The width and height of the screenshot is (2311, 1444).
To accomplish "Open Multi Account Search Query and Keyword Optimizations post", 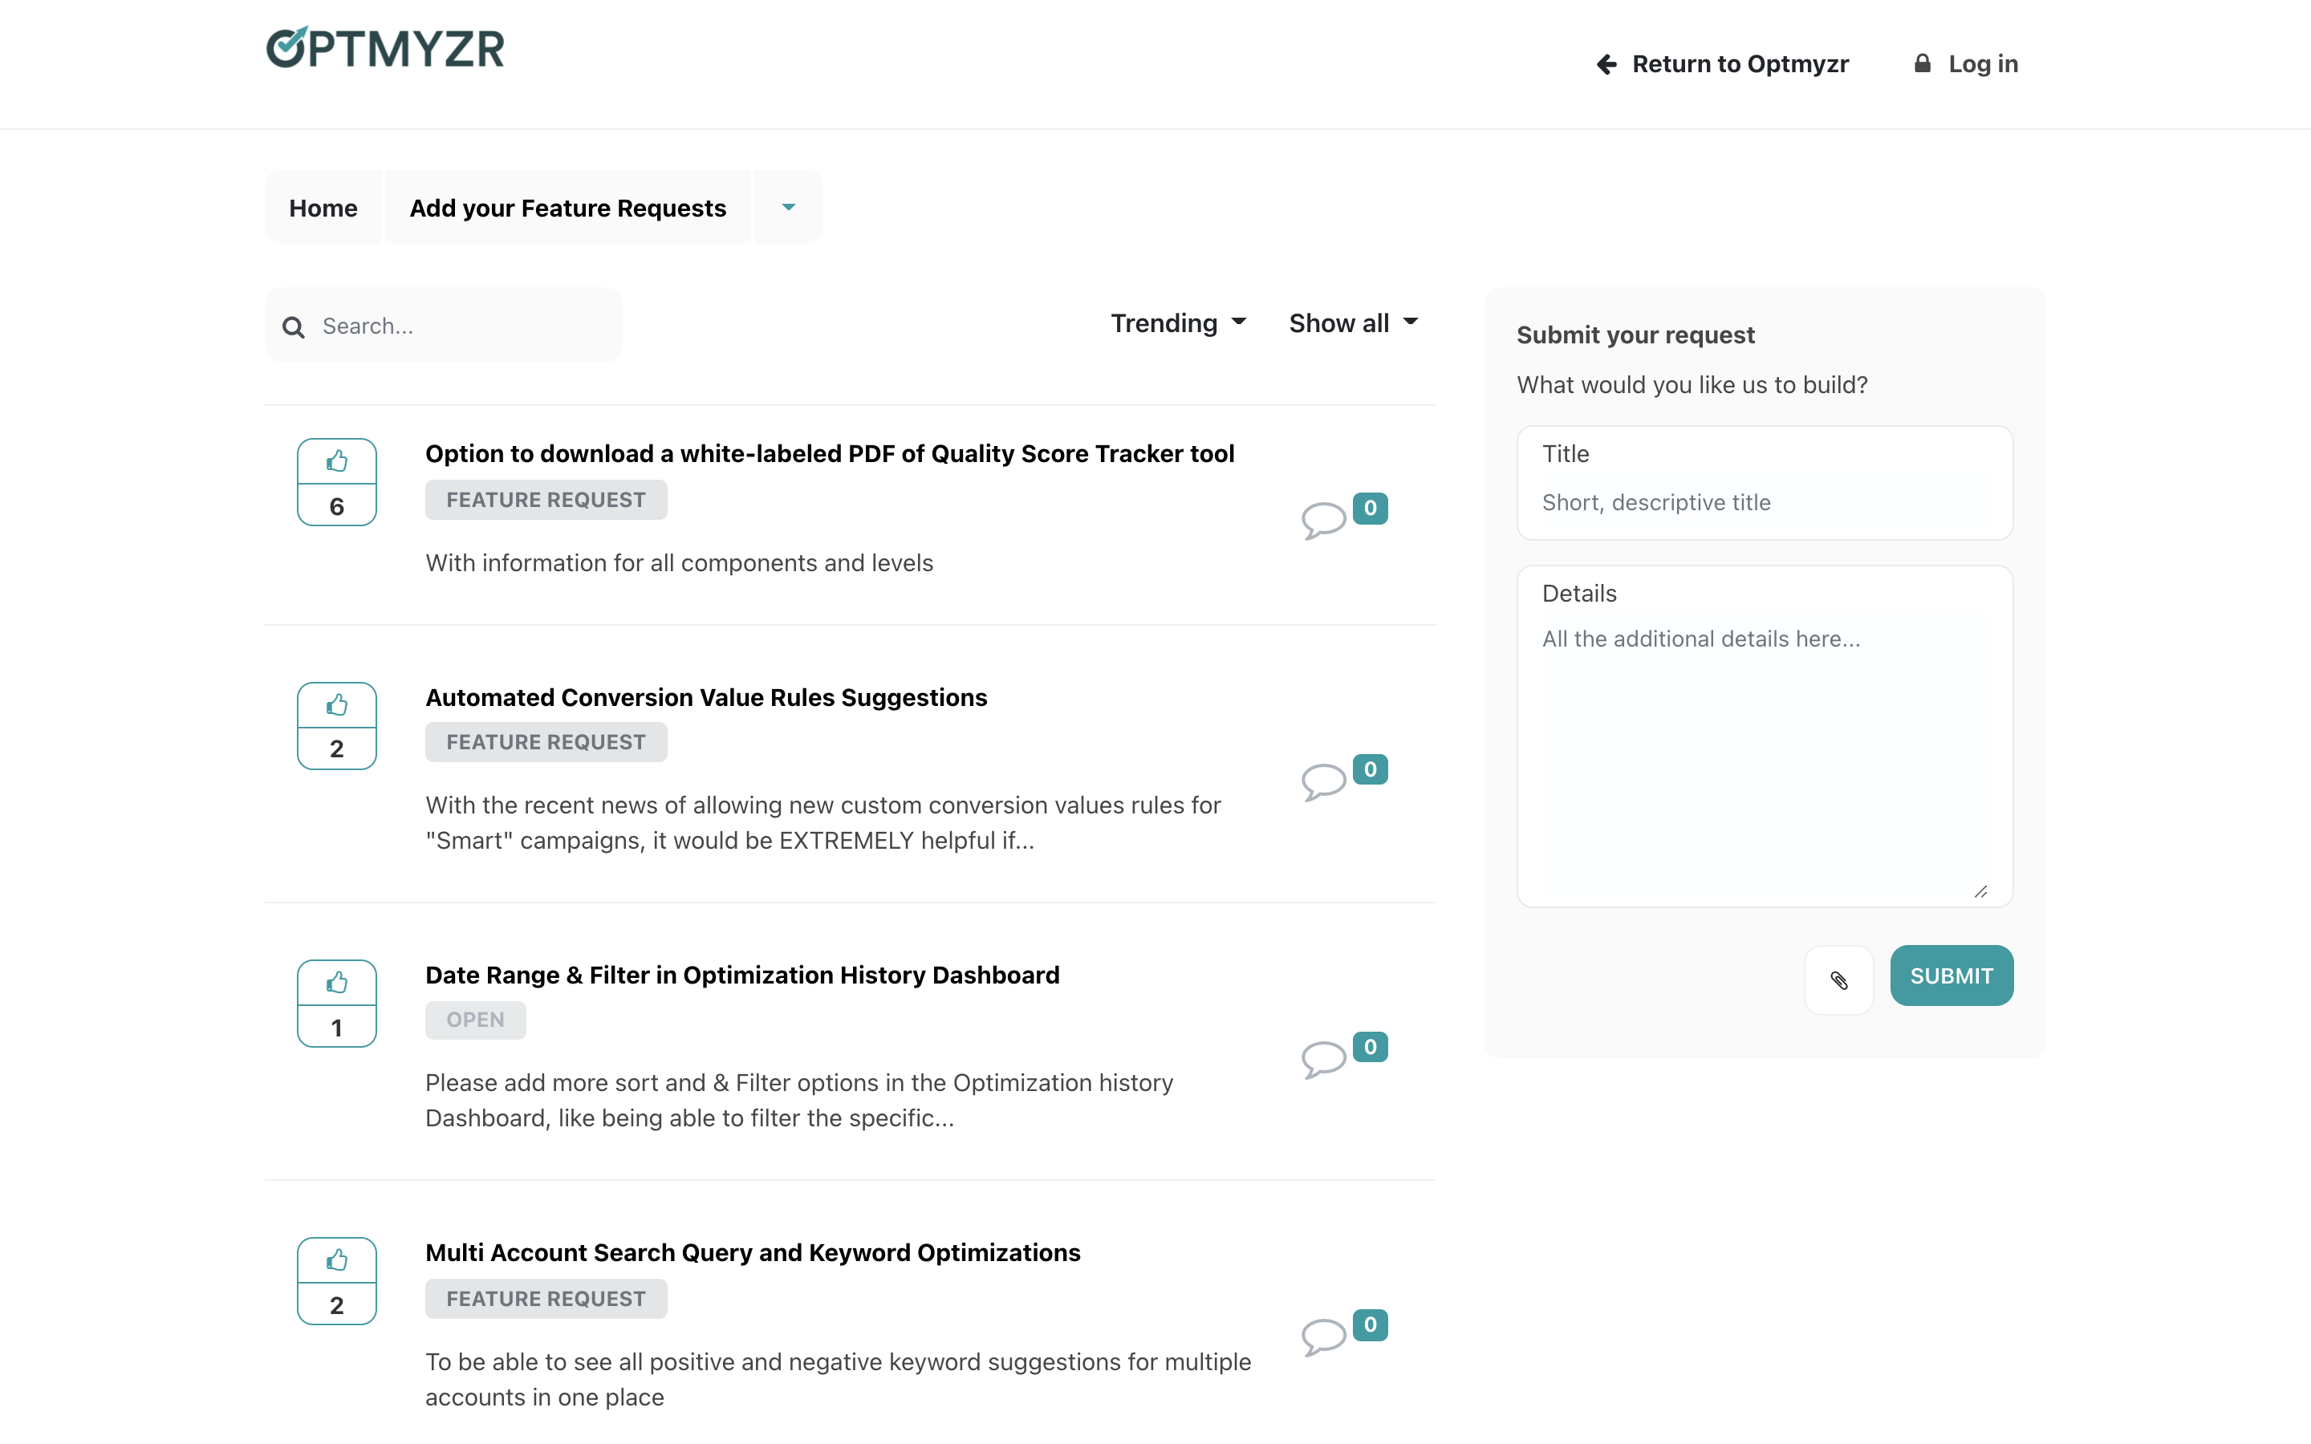I will coord(753,1253).
